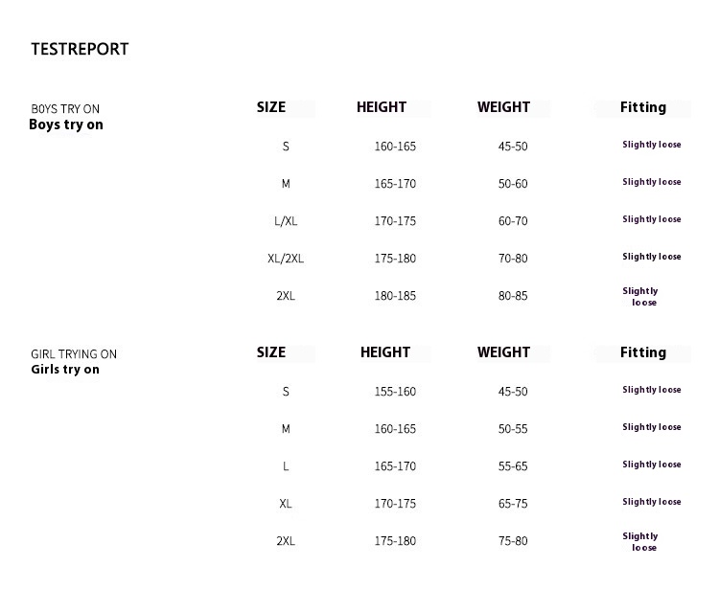Screen dimensions: 719x612
Task: Select the Boys try on heading
Action: coord(66,125)
